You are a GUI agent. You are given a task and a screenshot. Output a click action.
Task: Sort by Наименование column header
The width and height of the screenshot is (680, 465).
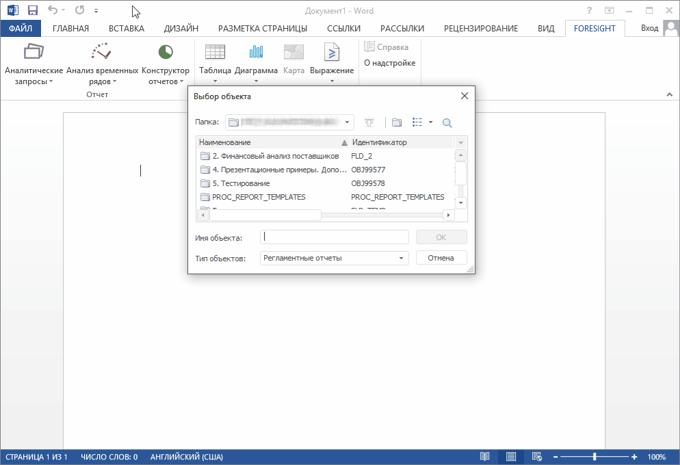[x=273, y=142]
